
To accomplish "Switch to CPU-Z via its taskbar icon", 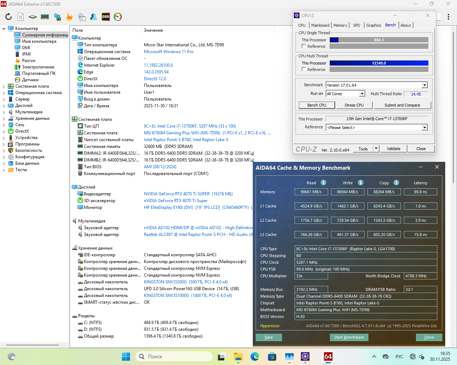I will click(x=305, y=356).
